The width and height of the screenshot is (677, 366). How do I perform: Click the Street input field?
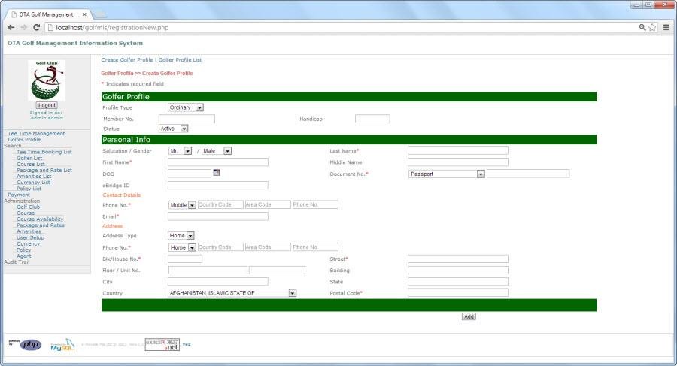457,259
